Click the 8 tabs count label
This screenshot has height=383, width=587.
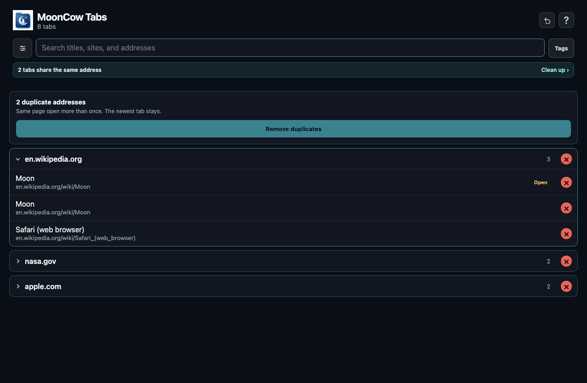click(46, 27)
